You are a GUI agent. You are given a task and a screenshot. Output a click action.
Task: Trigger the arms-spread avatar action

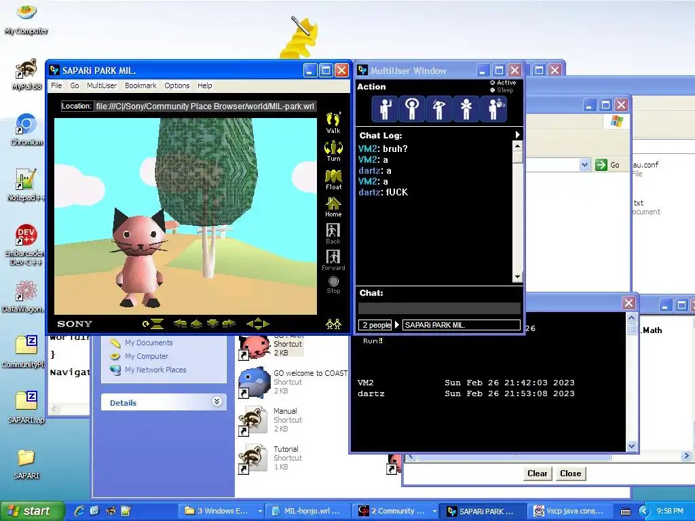point(466,109)
